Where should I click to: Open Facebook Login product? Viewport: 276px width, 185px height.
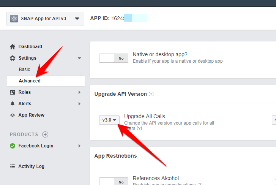36,146
